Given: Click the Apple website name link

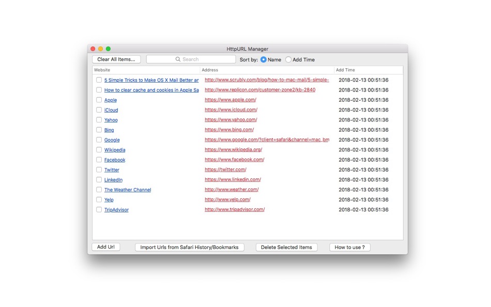Looking at the screenshot, I should tap(111, 100).
